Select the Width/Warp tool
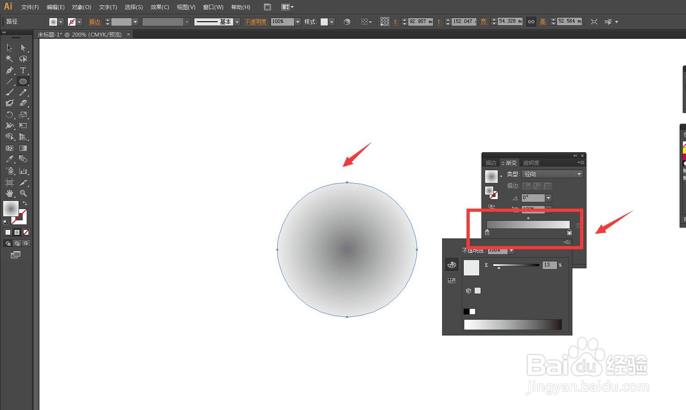 click(x=10, y=126)
